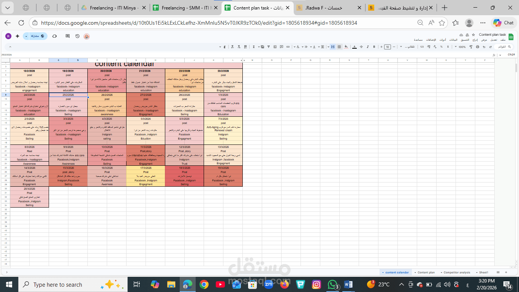Open the إدراج insert menu
Screen dimensions: 519x292
[475, 40]
